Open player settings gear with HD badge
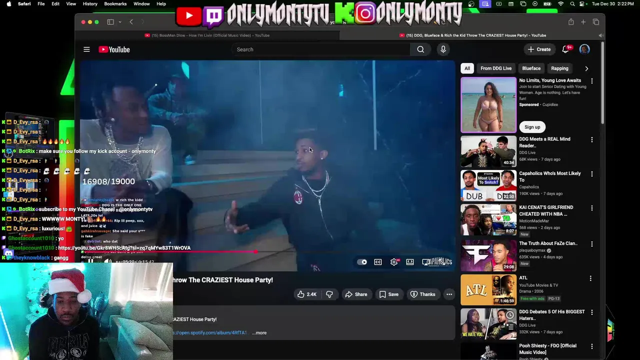The image size is (640, 360). tap(394, 262)
